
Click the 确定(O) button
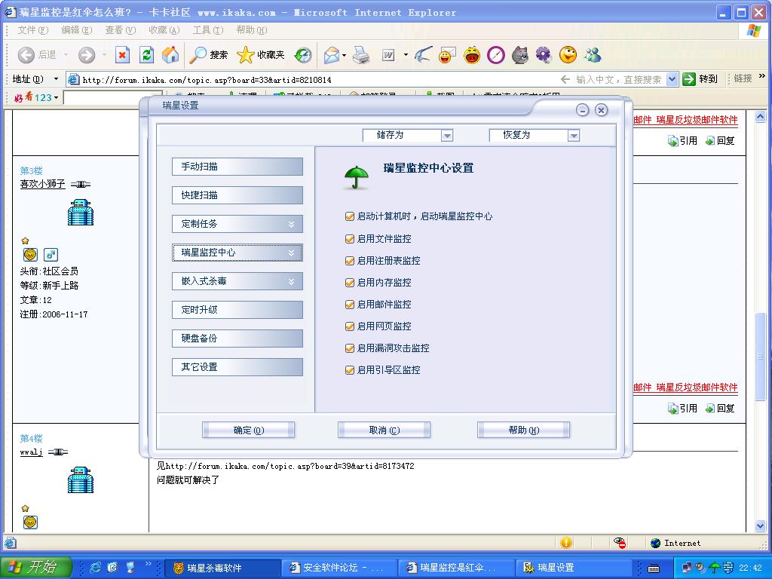click(249, 430)
